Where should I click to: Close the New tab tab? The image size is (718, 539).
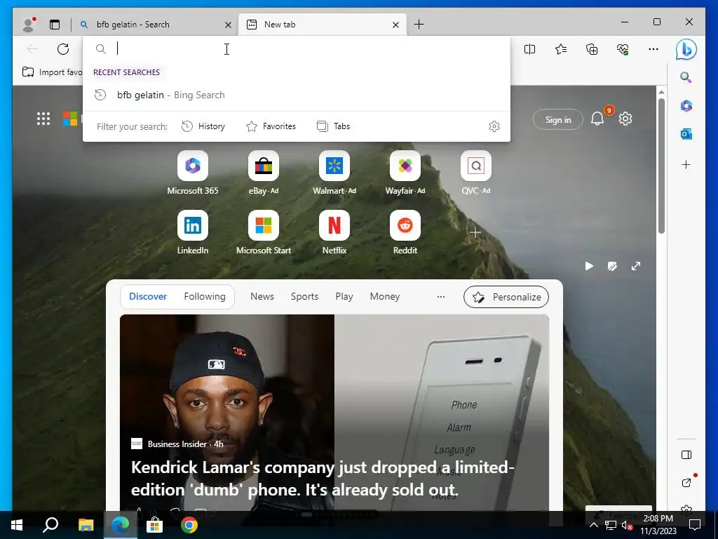point(395,25)
